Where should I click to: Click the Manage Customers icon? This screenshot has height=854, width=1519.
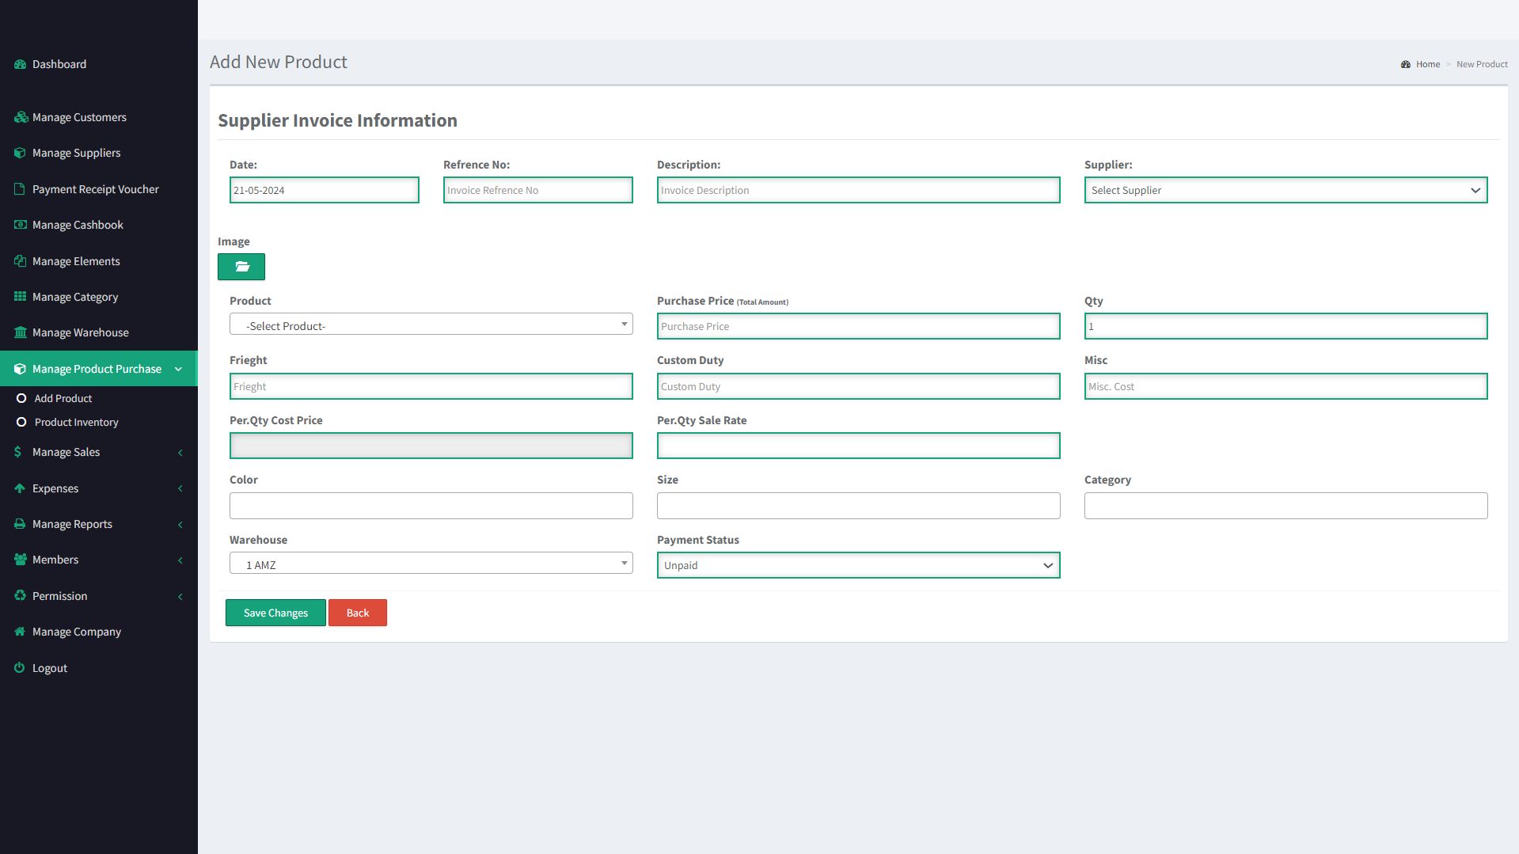[x=21, y=117]
